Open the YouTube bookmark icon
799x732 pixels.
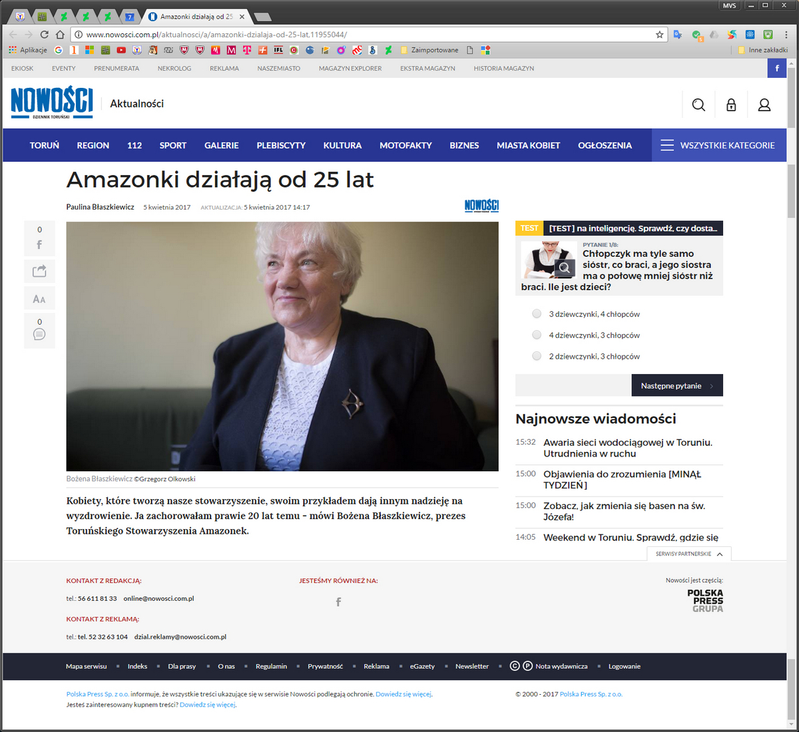coord(121,50)
